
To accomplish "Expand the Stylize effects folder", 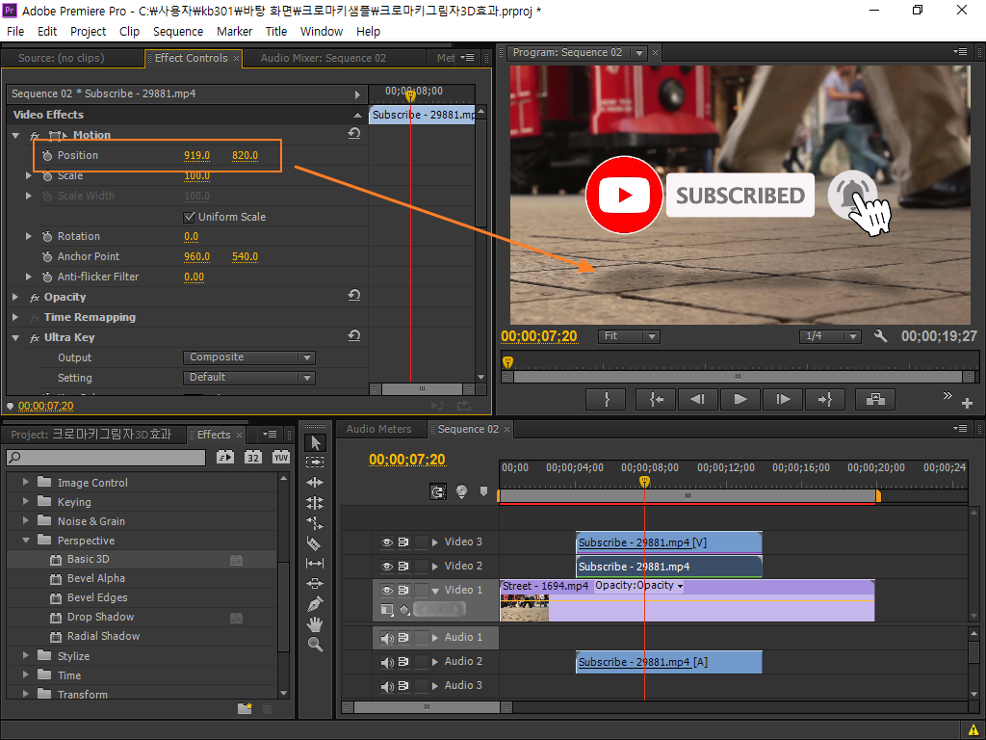I will point(26,655).
